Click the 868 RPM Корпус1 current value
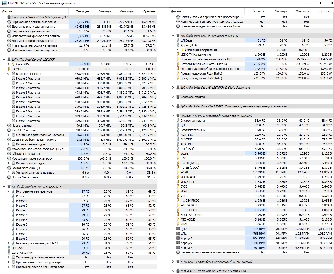Viewport: 334px width, 274px height. tap(255, 238)
